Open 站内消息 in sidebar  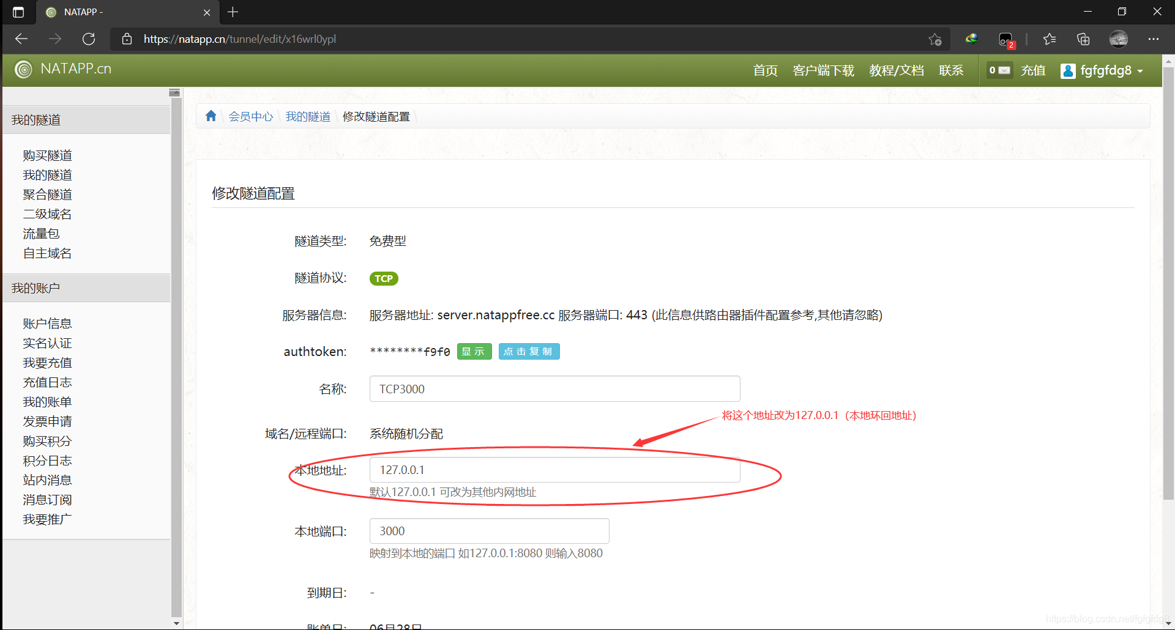click(x=48, y=480)
